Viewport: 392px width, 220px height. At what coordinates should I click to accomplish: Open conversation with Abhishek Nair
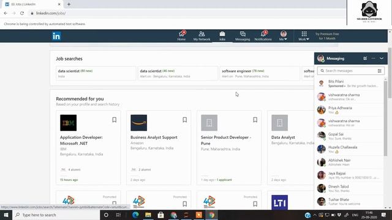click(349, 162)
